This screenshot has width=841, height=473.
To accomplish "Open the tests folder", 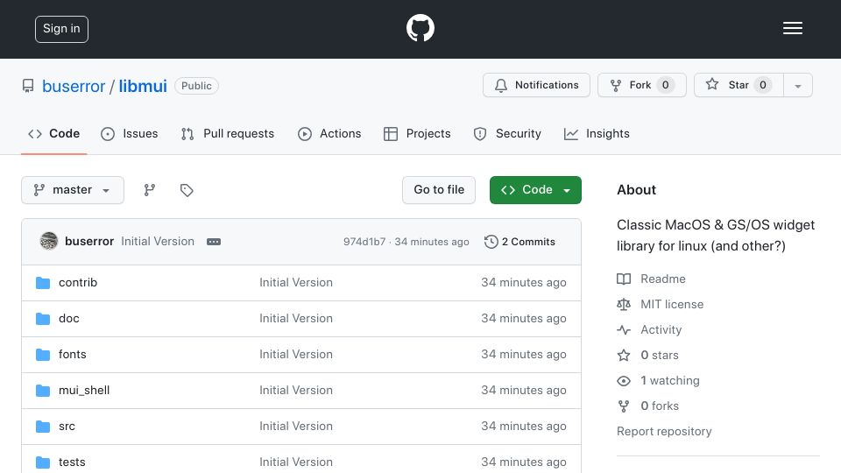I will click(x=72, y=462).
